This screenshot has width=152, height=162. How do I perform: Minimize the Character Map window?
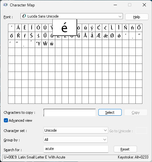pos(115,5)
